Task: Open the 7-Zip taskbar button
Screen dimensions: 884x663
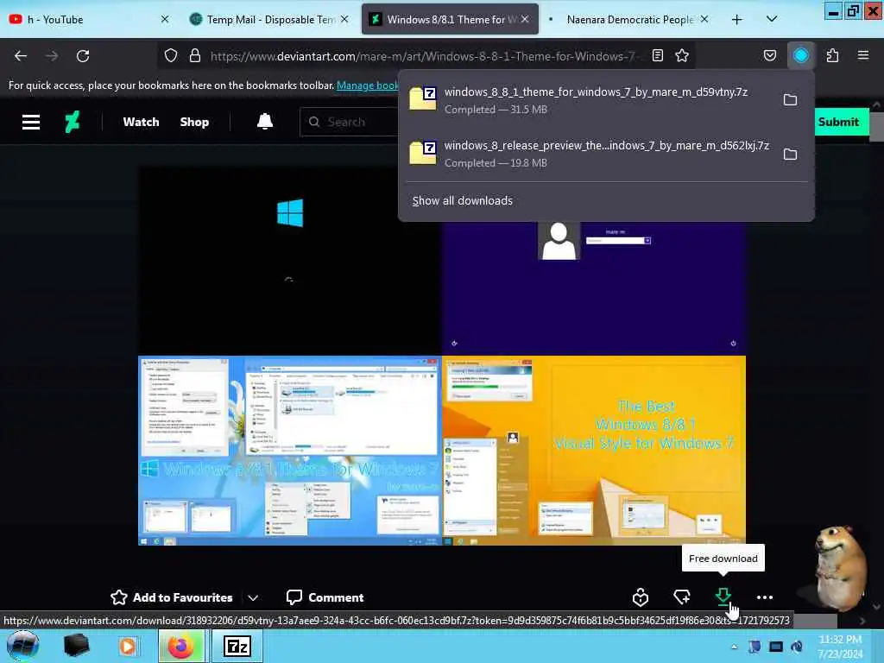Action: tap(237, 646)
